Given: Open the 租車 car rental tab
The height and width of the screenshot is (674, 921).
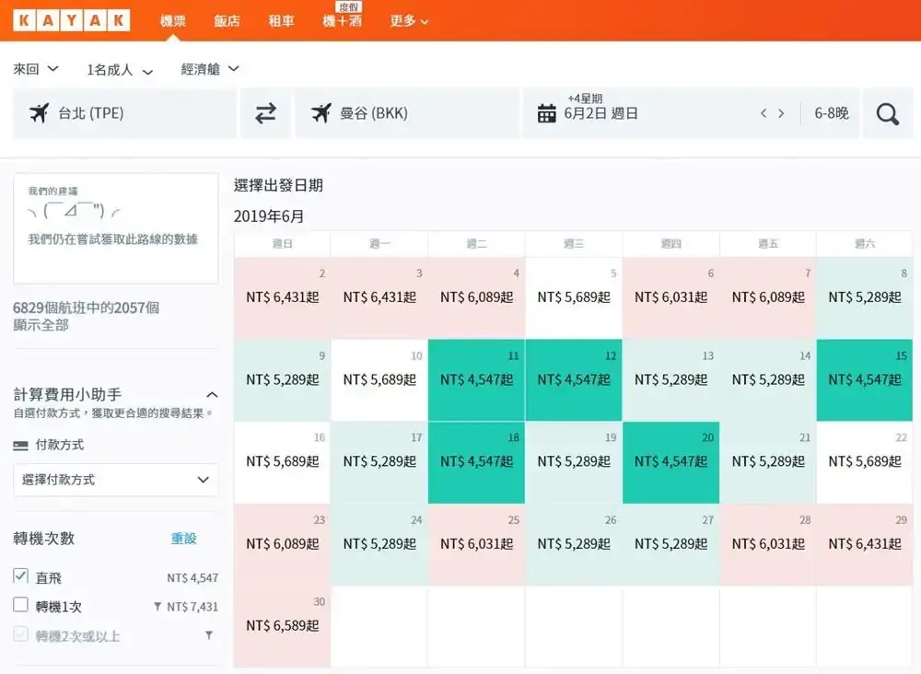Looking at the screenshot, I should [281, 21].
